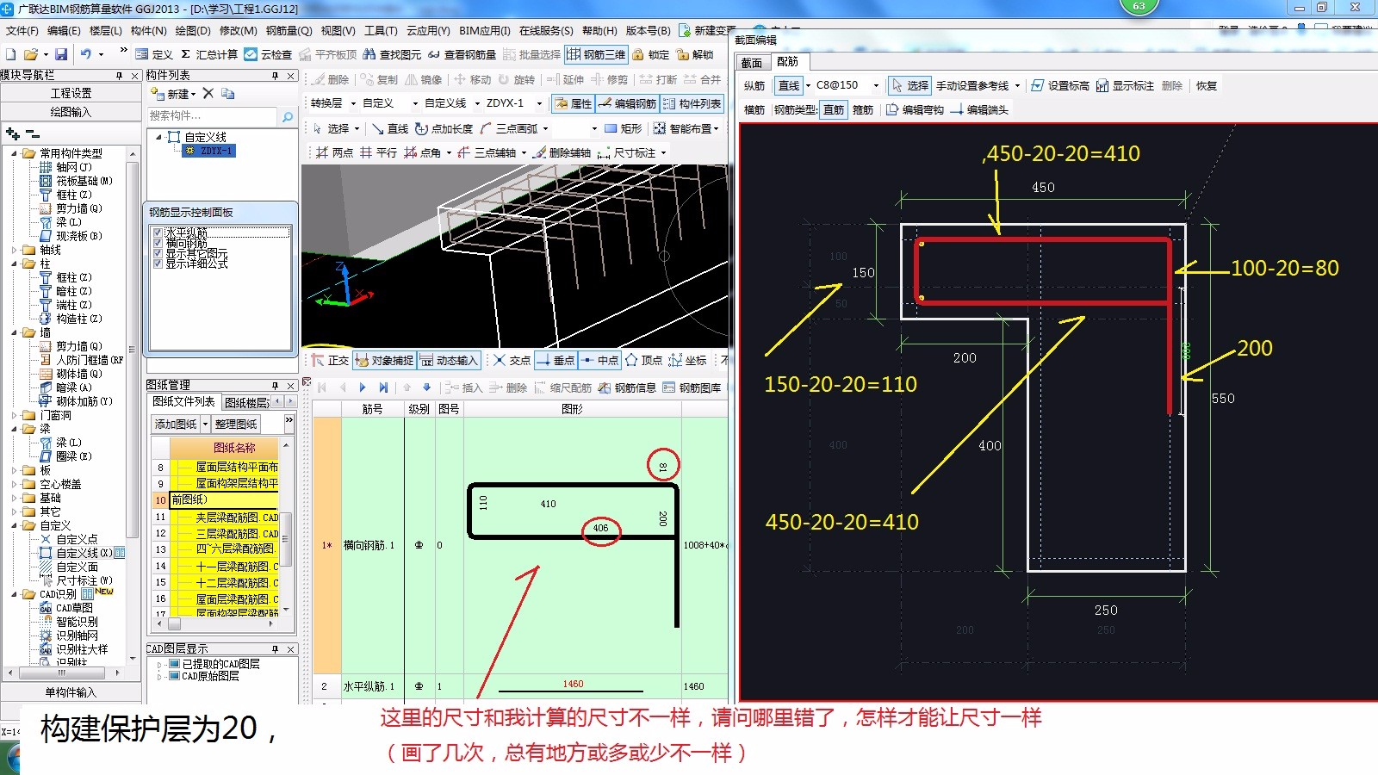Expand 已提取的CAD图层 node
The width and height of the screenshot is (1378, 775).
click(159, 664)
